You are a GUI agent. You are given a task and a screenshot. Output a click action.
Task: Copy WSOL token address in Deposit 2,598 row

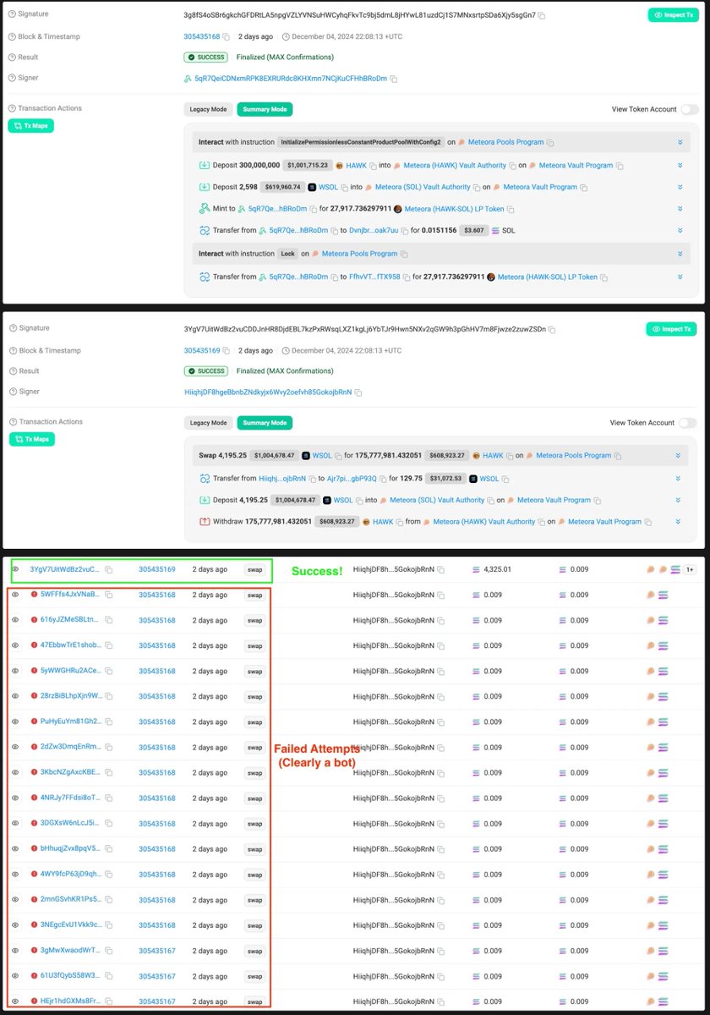click(x=346, y=187)
